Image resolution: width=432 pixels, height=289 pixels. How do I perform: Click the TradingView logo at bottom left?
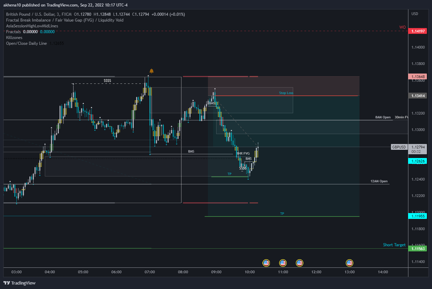(x=19, y=283)
